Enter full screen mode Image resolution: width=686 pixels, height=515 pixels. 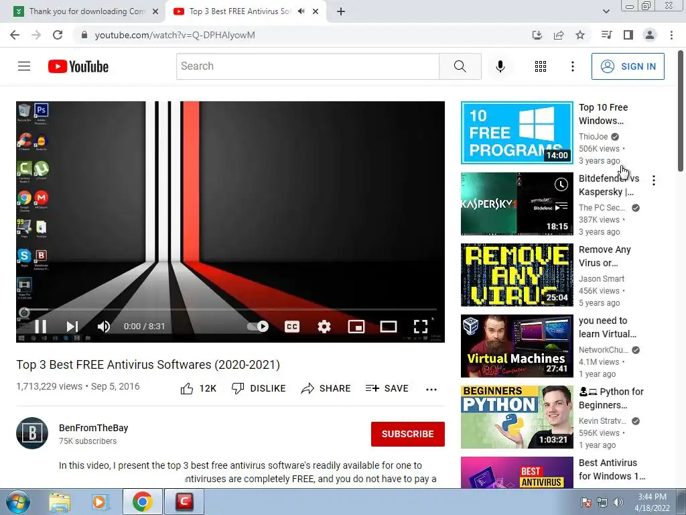coord(421,327)
